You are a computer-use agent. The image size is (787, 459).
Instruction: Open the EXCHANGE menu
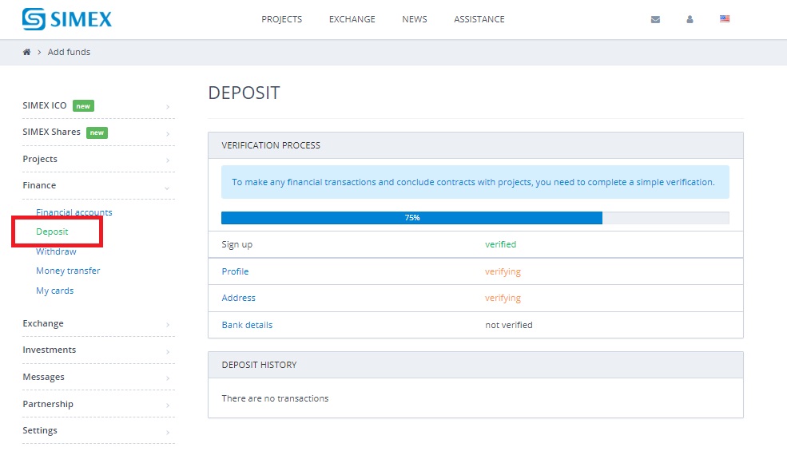click(x=352, y=19)
